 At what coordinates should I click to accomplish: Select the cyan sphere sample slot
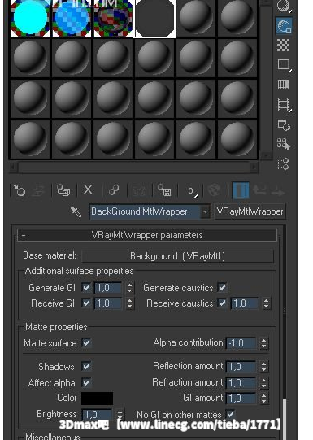pyautogui.click(x=30, y=18)
